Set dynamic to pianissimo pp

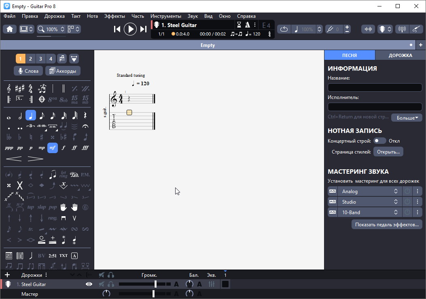[20, 148]
